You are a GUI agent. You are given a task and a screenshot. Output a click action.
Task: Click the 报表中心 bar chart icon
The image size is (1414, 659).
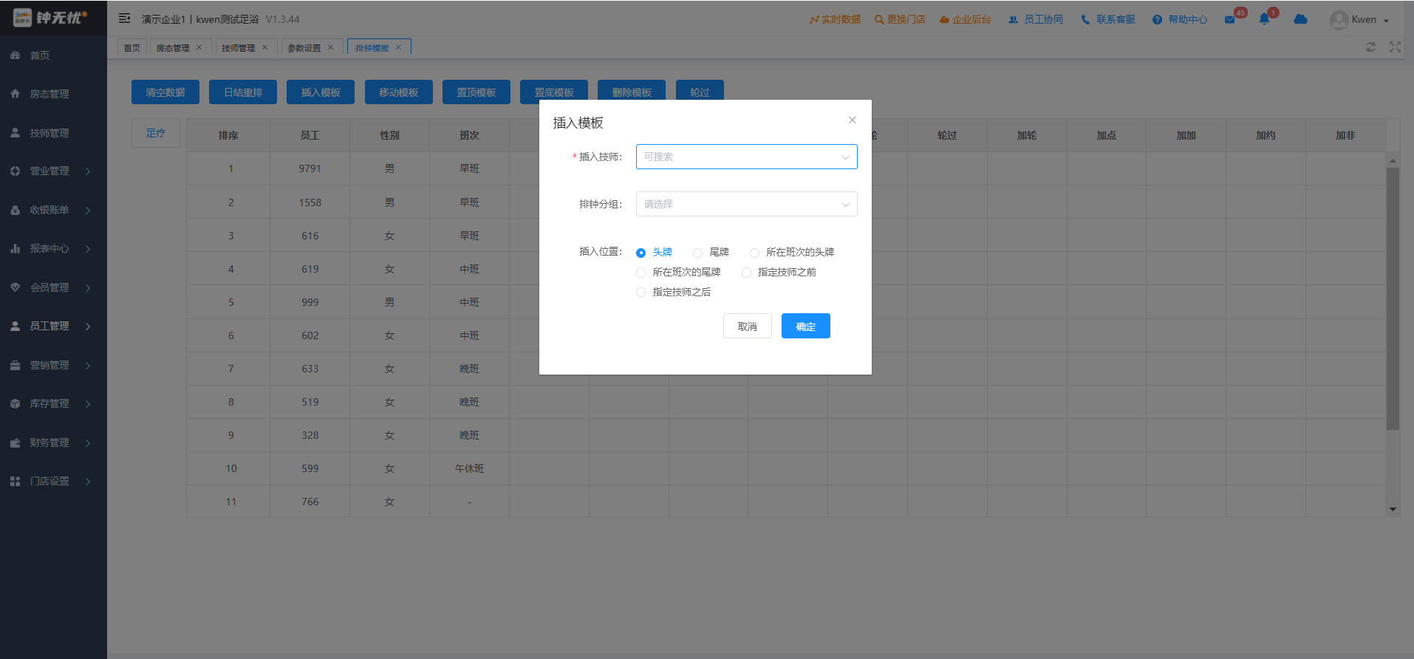click(x=15, y=248)
